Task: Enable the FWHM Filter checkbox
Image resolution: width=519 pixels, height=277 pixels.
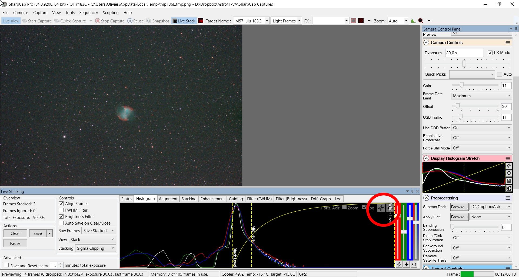Action: [x=61, y=210]
